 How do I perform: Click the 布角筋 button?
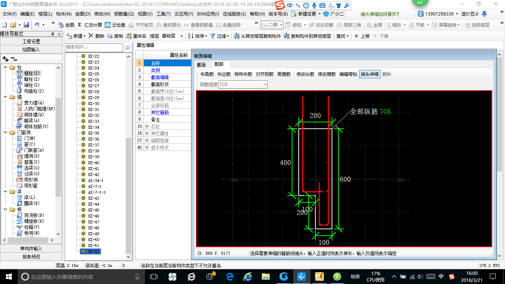(207, 74)
